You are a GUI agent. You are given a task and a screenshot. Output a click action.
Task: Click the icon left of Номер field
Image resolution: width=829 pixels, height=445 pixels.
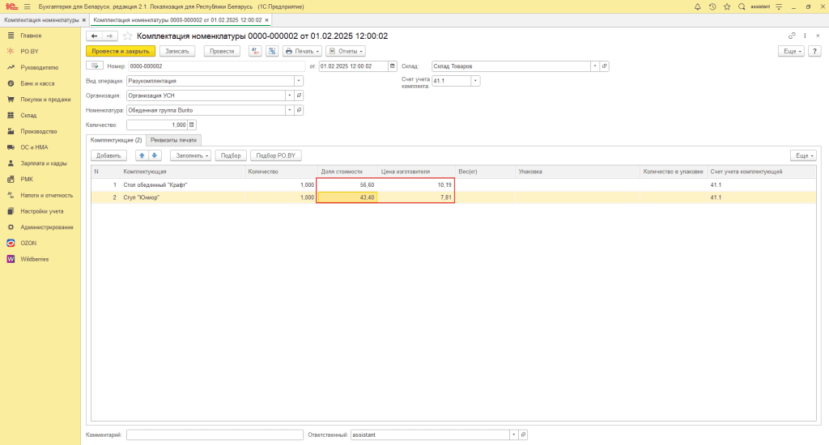coord(95,66)
